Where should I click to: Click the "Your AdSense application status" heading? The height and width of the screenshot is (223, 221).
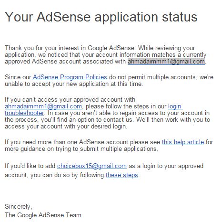pyautogui.click(x=101, y=17)
